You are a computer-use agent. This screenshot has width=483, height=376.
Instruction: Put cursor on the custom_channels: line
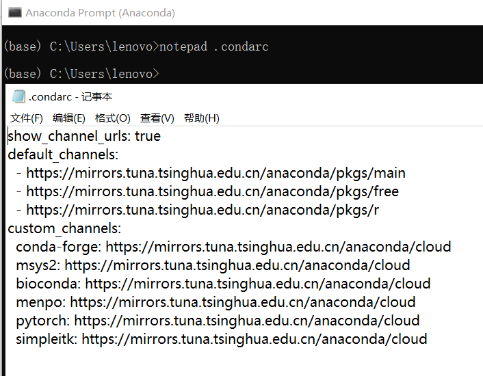64,228
